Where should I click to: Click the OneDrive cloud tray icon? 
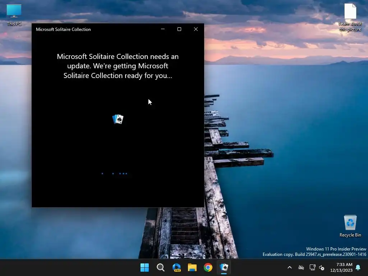click(x=301, y=267)
